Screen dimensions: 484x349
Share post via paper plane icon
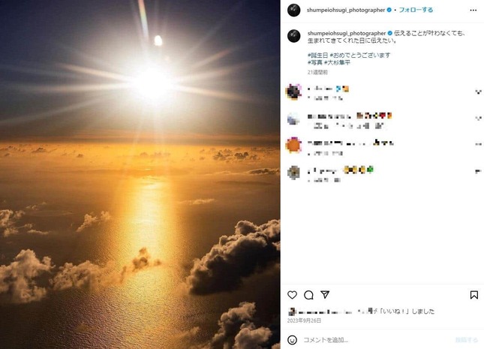coord(325,295)
